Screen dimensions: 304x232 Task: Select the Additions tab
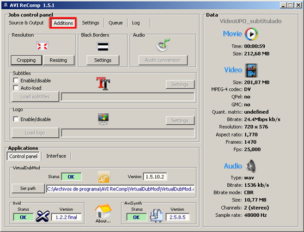click(x=63, y=23)
